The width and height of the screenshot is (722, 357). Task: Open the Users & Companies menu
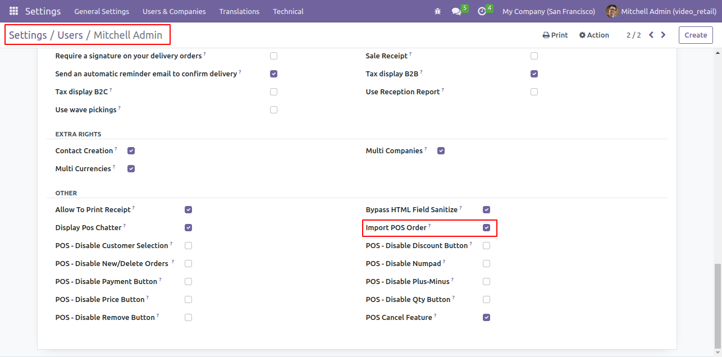pyautogui.click(x=174, y=11)
